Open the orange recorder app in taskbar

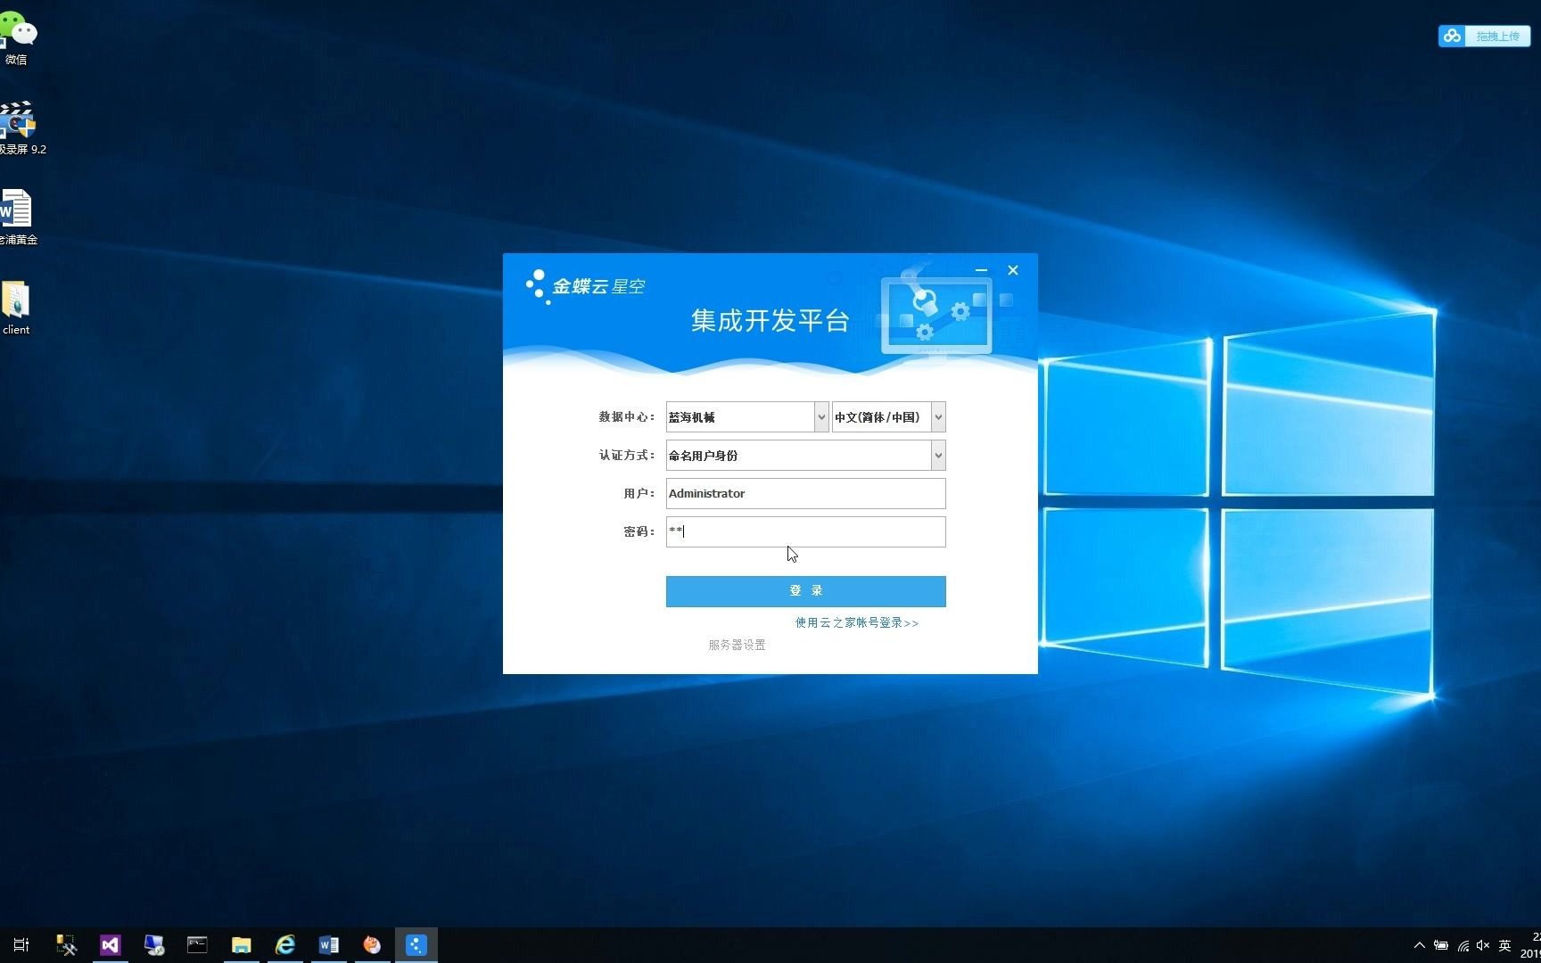(x=372, y=945)
